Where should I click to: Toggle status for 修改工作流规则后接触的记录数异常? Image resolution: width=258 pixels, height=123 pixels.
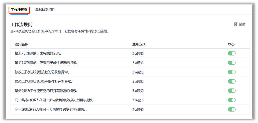(232, 72)
